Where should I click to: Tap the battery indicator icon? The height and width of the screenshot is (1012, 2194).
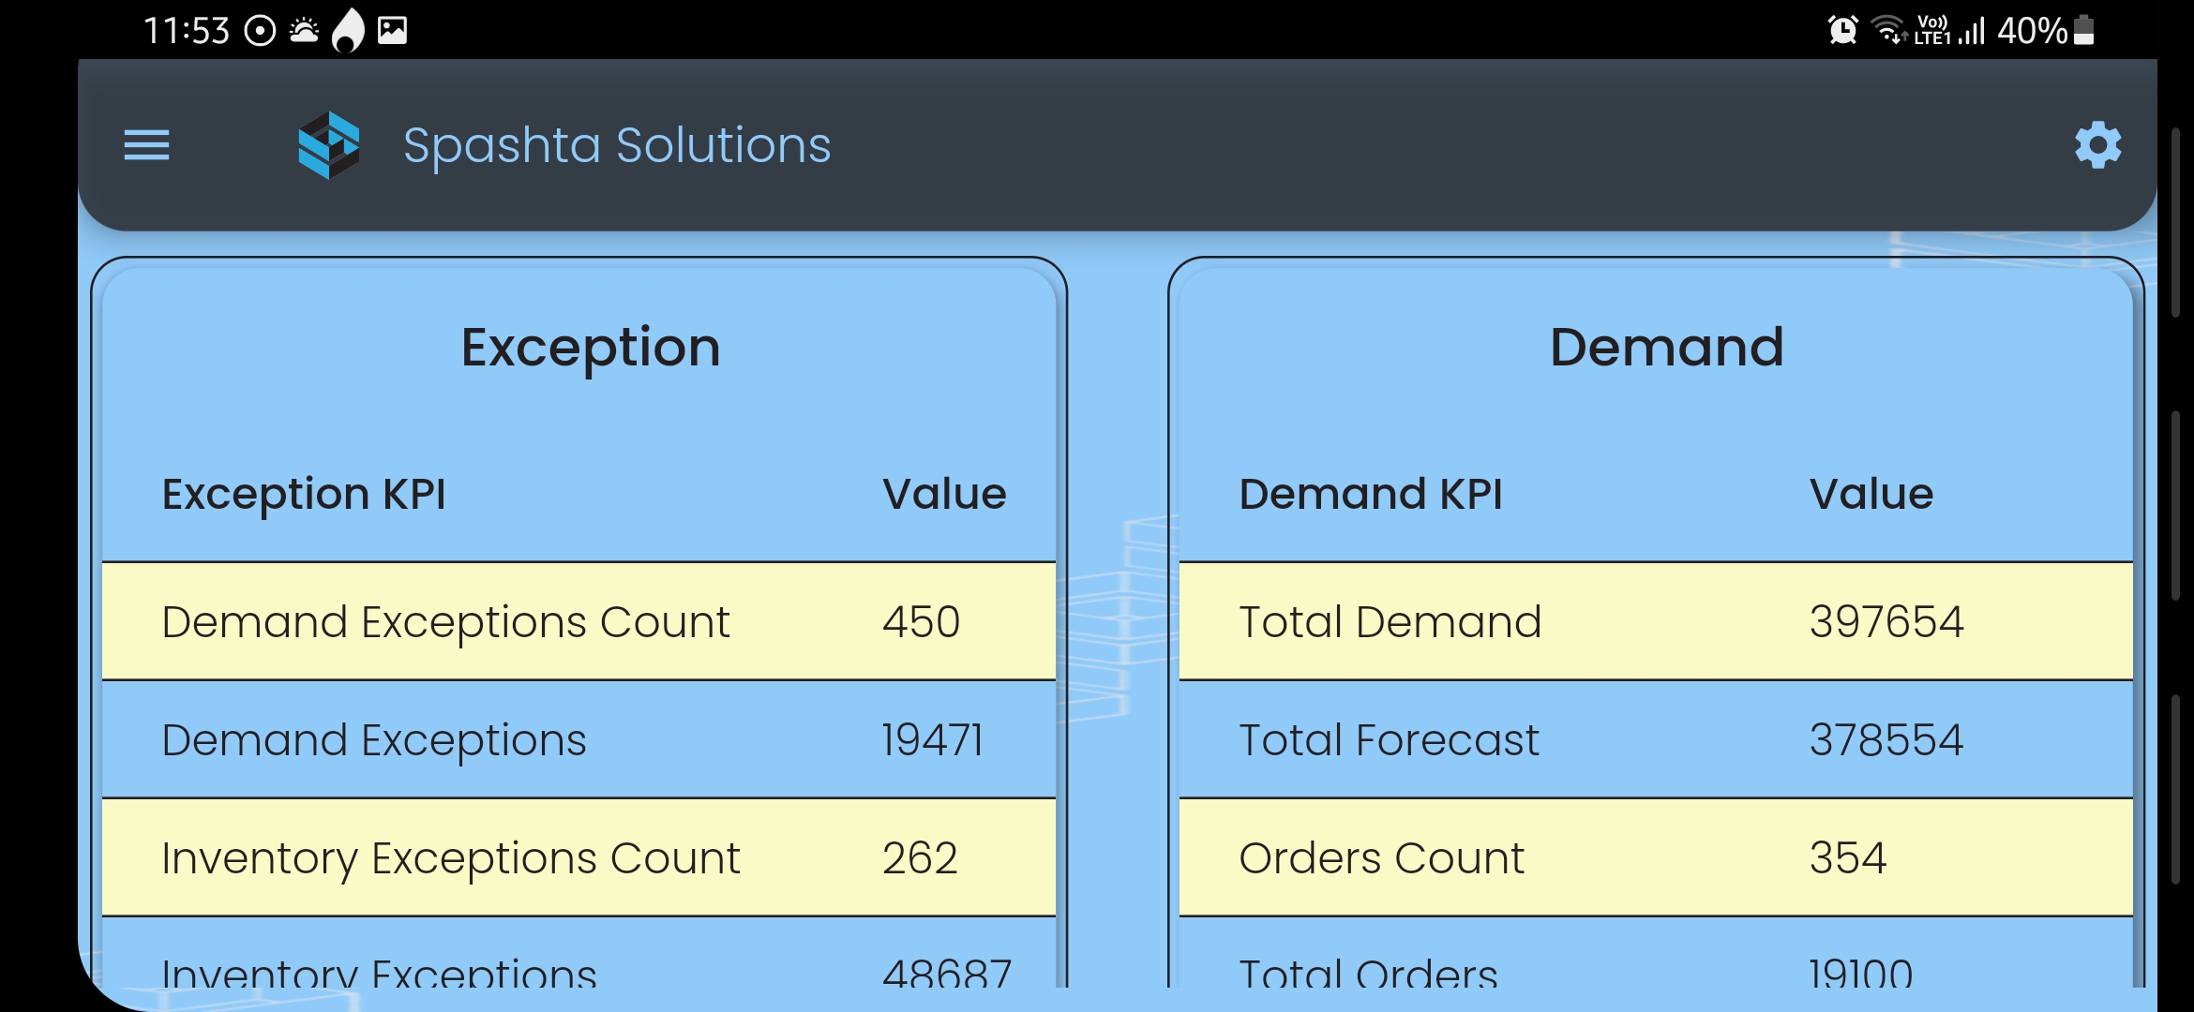(x=2083, y=31)
